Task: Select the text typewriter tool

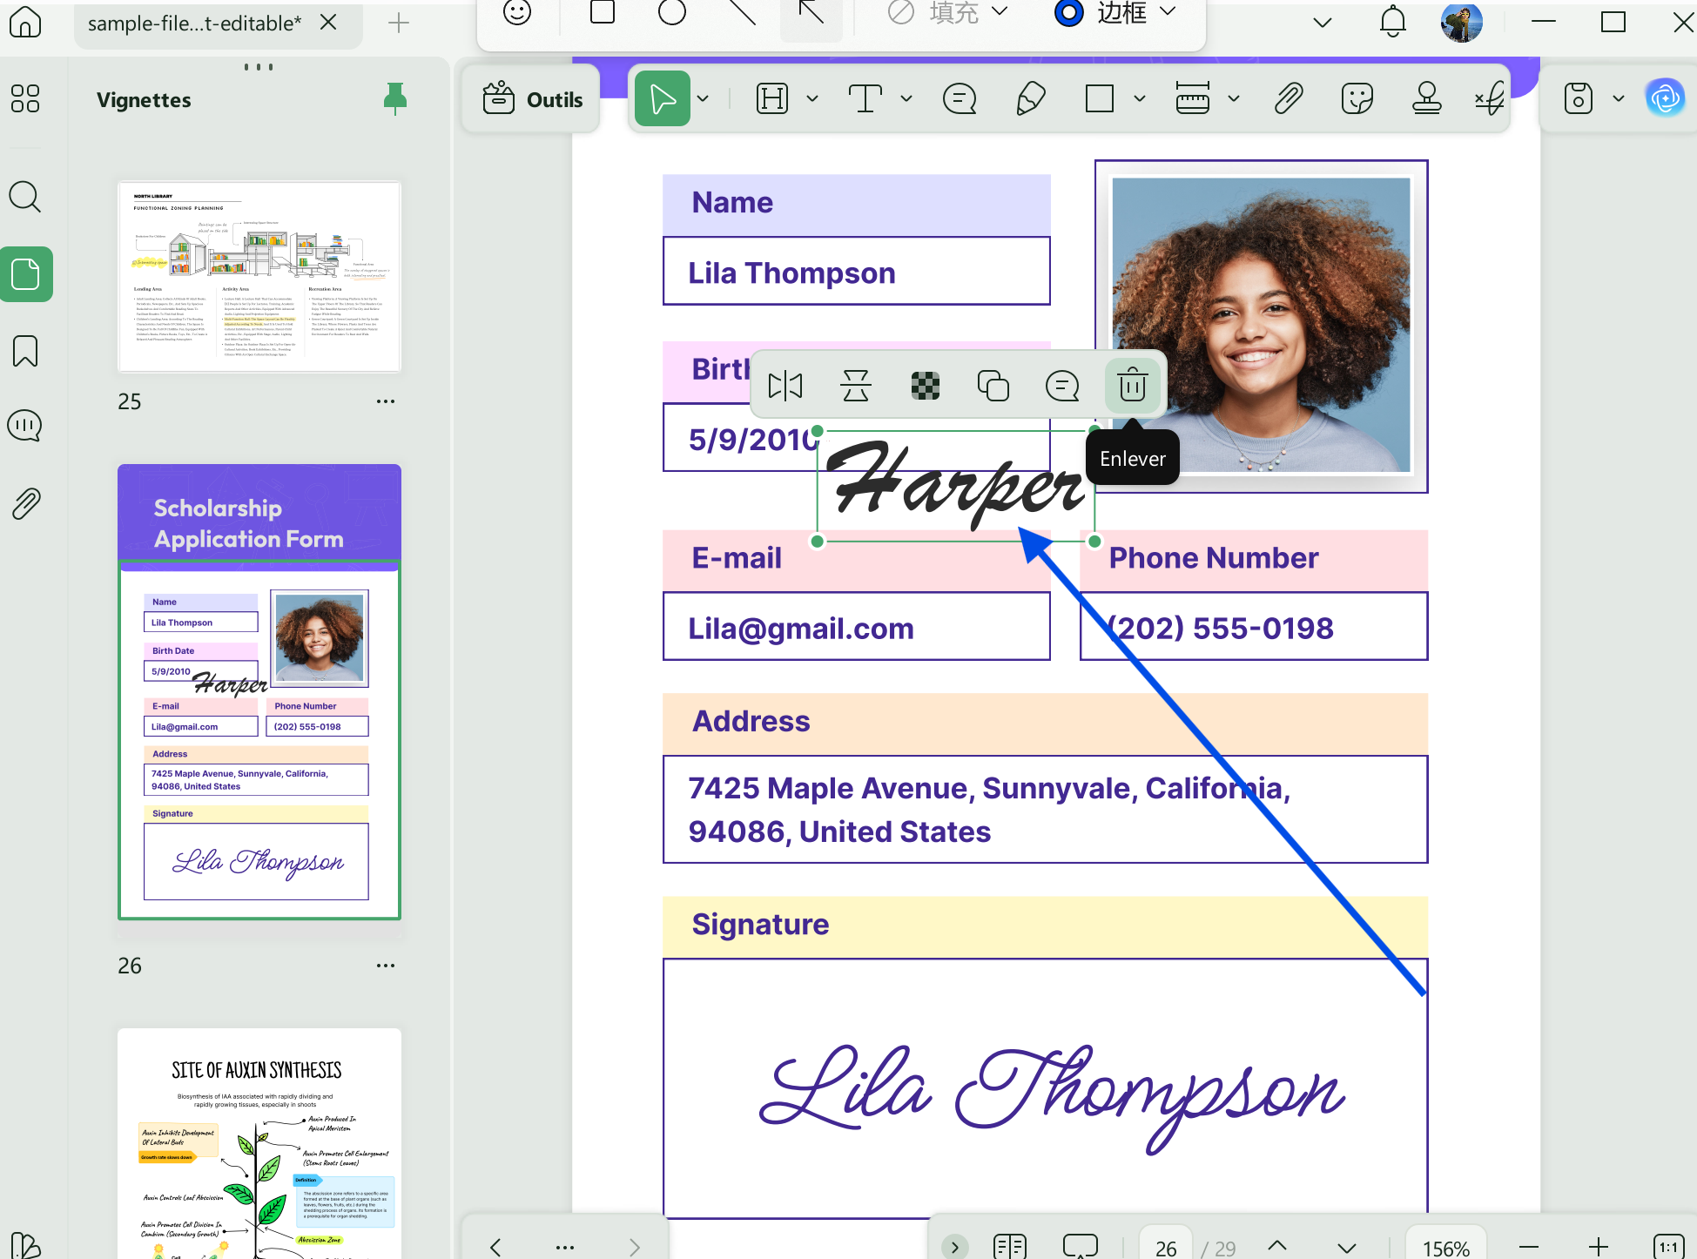Action: [865, 98]
